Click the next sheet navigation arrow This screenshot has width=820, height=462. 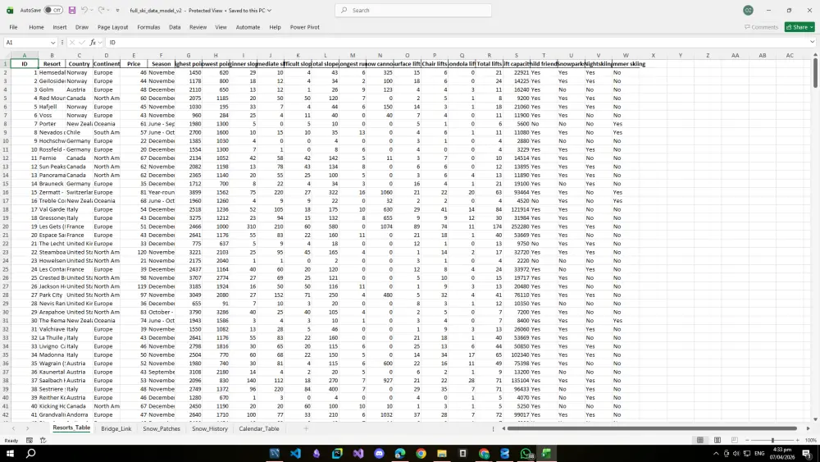click(27, 428)
